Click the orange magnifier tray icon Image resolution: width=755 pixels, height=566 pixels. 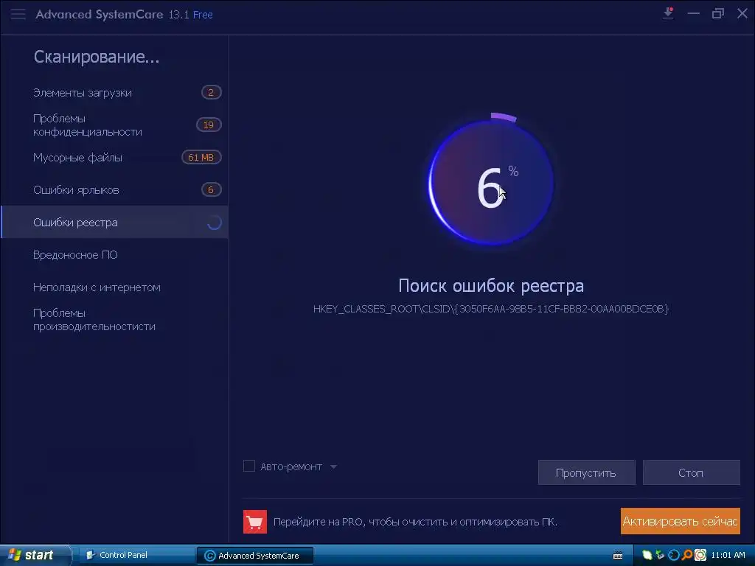point(686,556)
